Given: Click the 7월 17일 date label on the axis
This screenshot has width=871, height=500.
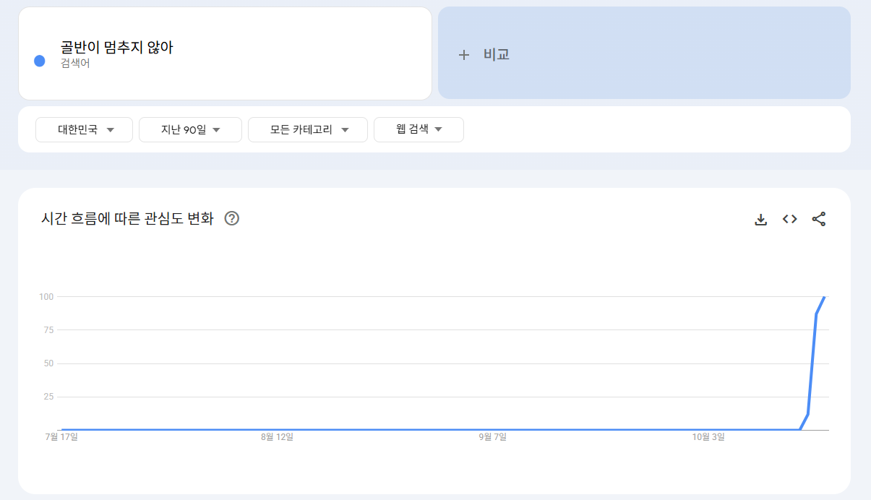Looking at the screenshot, I should pos(61,436).
